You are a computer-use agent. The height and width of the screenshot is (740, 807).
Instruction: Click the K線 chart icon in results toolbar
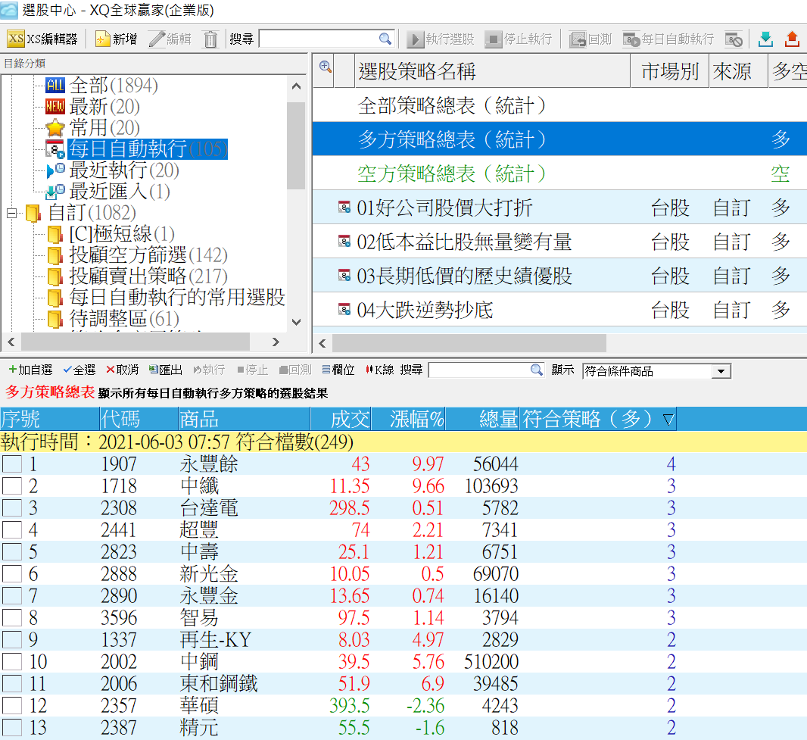pyautogui.click(x=380, y=370)
